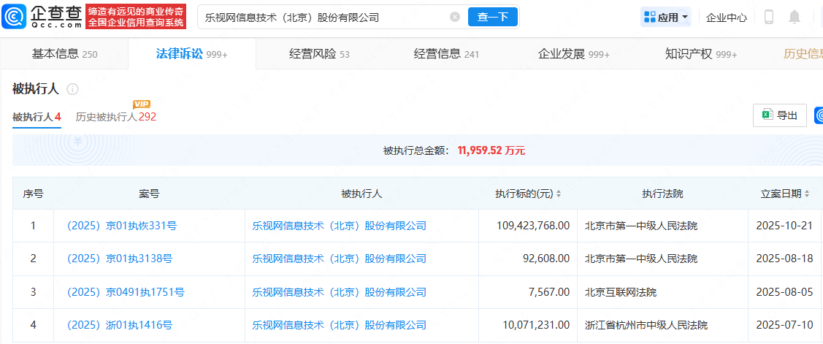
Task: Switch to 历史被执行人 sub-tab
Action: pos(115,117)
